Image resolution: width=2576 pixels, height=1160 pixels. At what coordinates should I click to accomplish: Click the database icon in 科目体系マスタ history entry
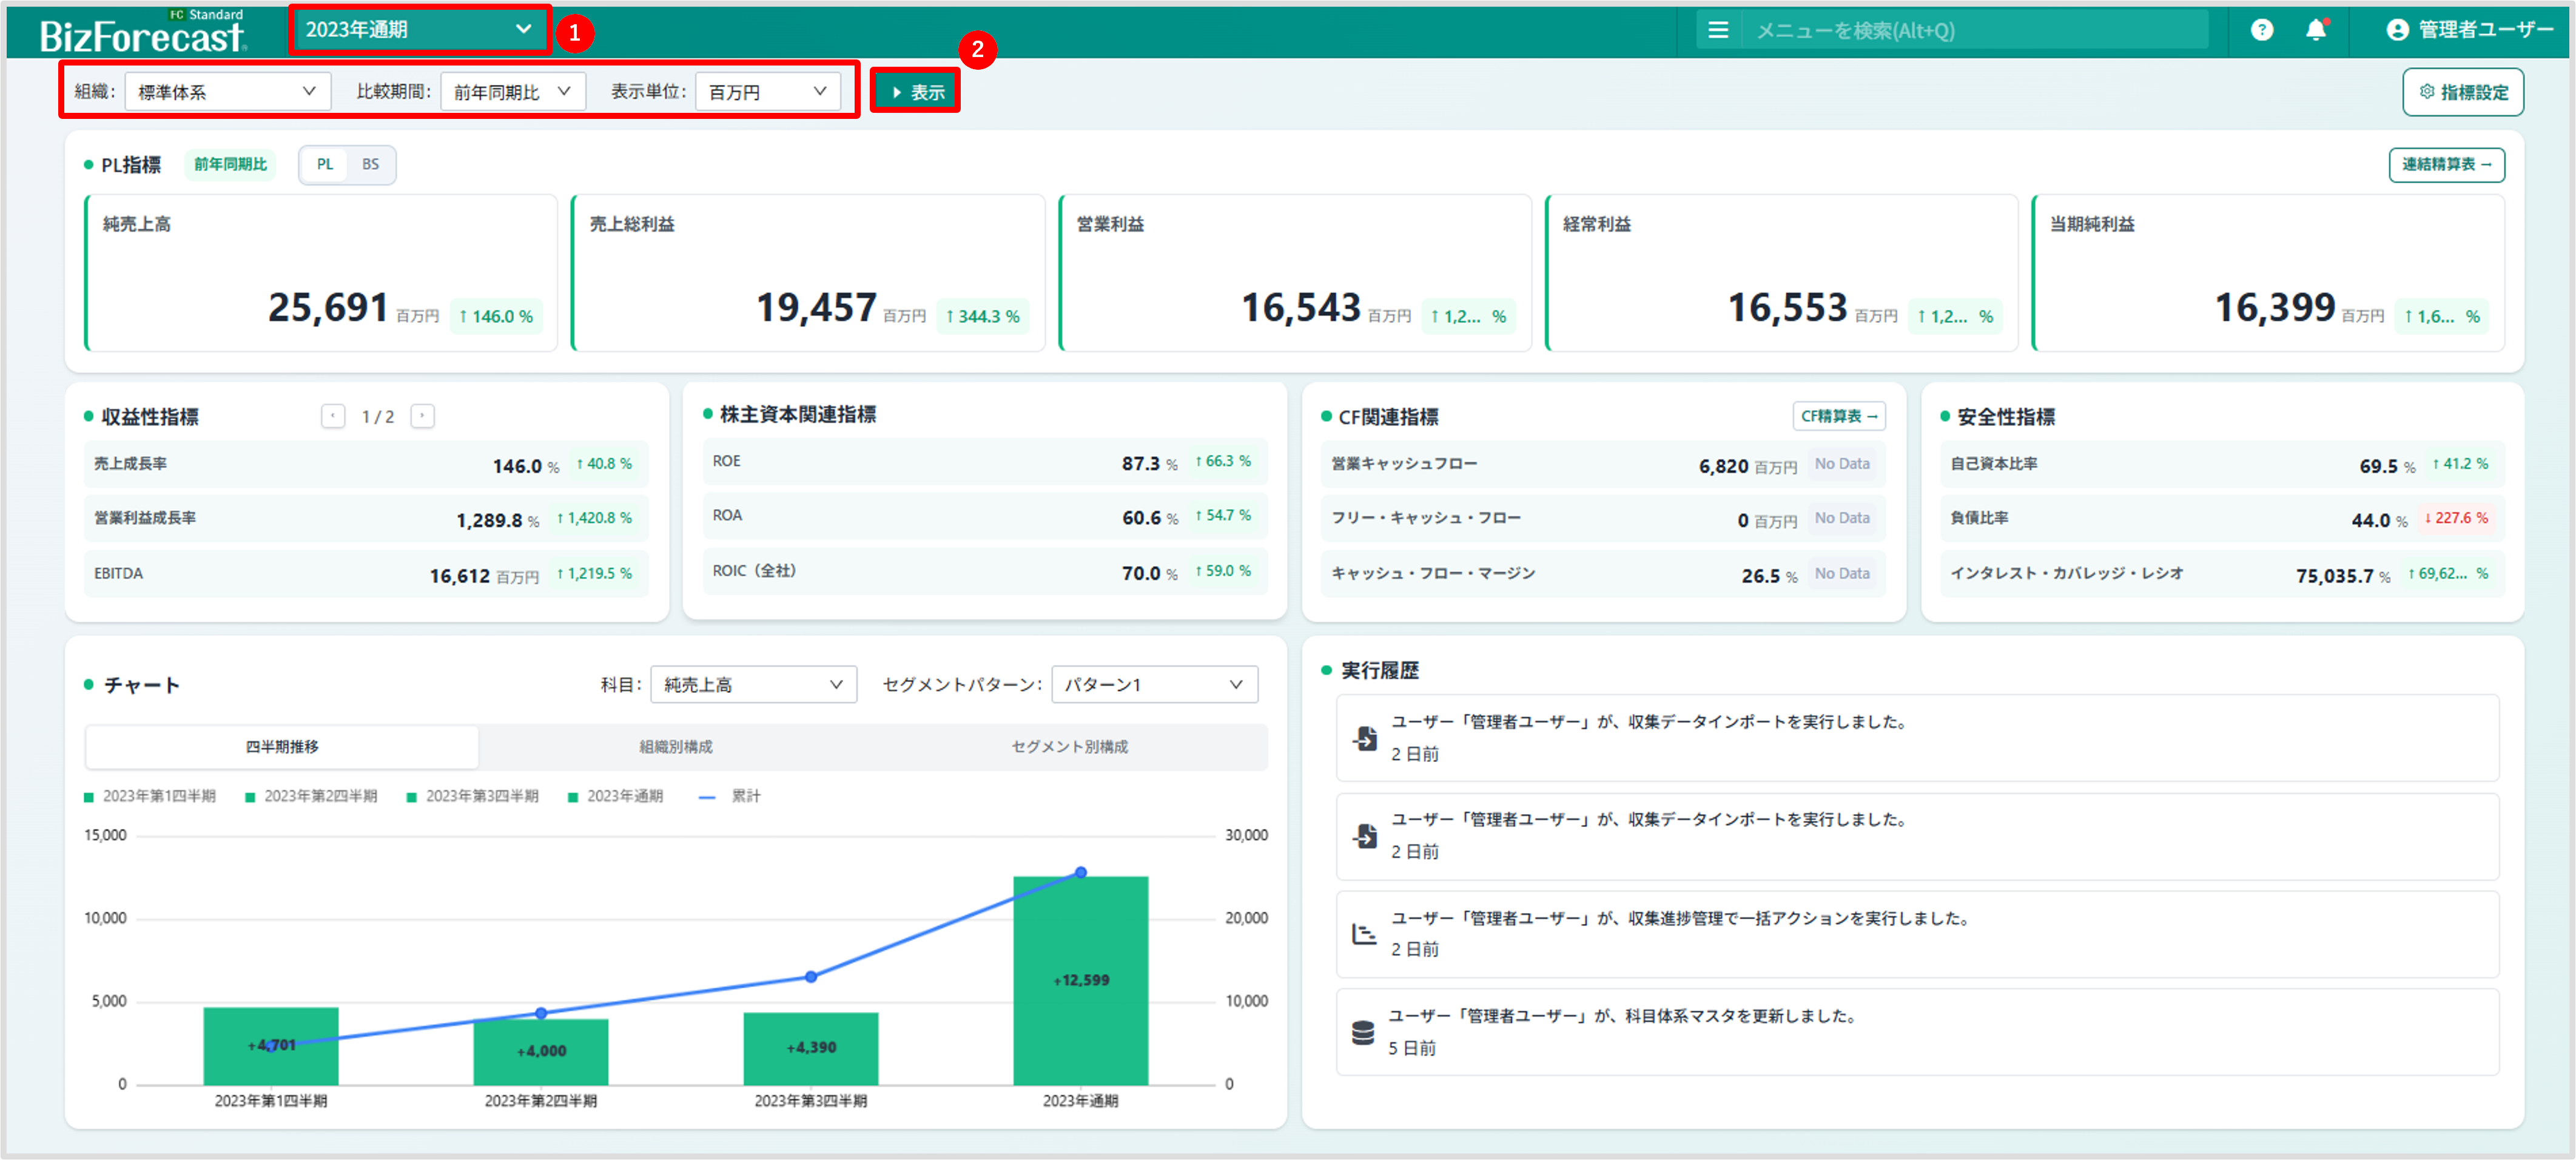pos(1363,1032)
